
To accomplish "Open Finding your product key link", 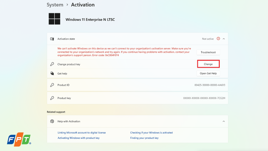I will coord(144,138).
